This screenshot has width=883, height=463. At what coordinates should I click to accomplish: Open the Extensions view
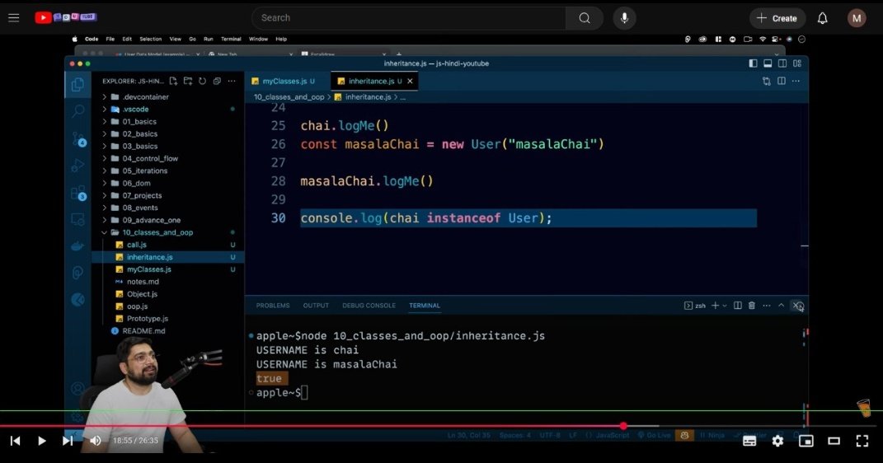[78, 193]
